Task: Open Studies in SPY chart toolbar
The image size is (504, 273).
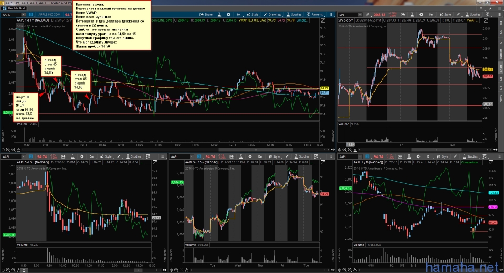Action: [472, 15]
